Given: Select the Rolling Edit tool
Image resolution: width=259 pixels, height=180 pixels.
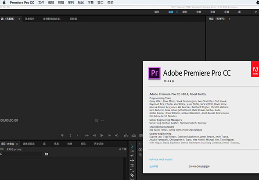Looking at the screenshot, I should (132, 166).
